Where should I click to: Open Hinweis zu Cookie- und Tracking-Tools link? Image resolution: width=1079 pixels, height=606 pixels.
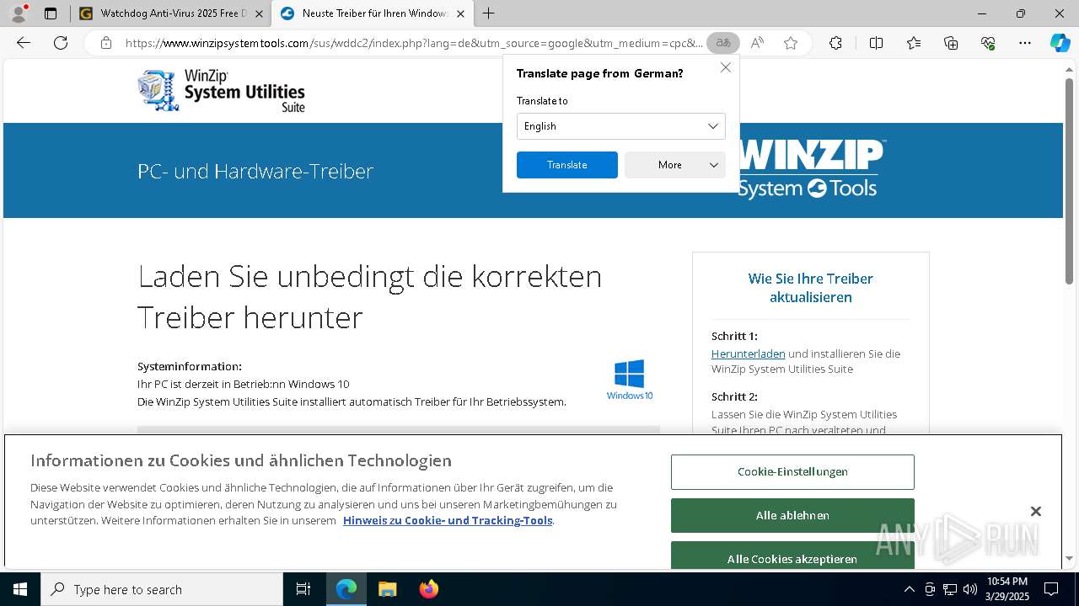448,521
